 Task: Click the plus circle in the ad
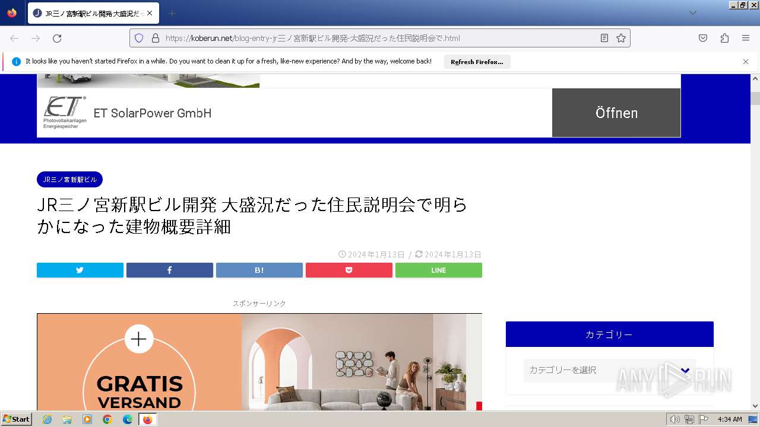139,339
